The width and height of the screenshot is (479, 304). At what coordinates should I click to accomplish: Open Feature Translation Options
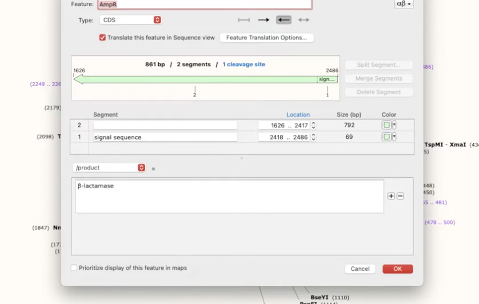266,38
